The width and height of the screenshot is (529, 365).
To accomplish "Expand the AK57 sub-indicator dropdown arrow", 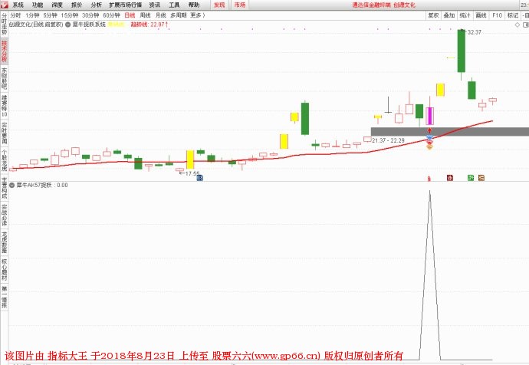I will point(11,186).
